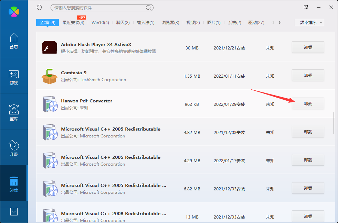
Task: Click 卸载 for Camtasia 9
Action: pos(308,75)
